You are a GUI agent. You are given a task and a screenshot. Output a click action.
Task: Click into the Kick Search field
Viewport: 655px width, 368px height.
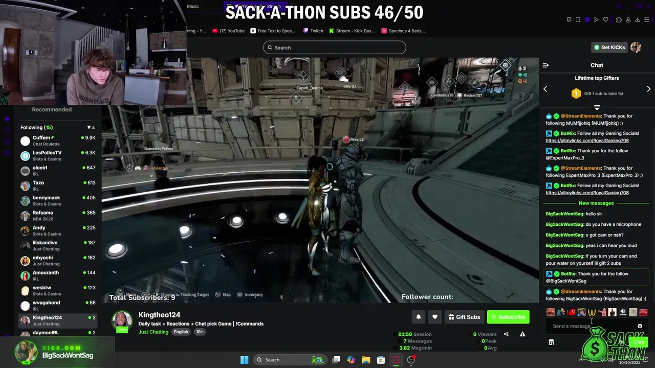335,48
